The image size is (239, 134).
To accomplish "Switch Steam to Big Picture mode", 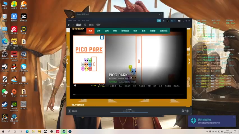I will [x=179, y=21].
